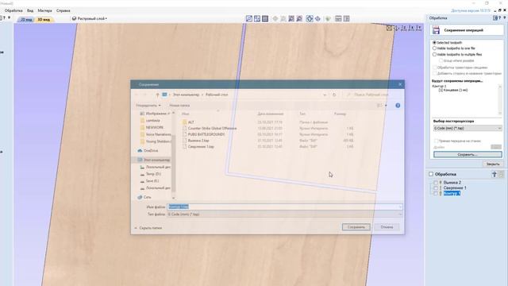Click the toolpath icon next to Выемка 2
Screen dimensions: 508x286
click(441, 183)
